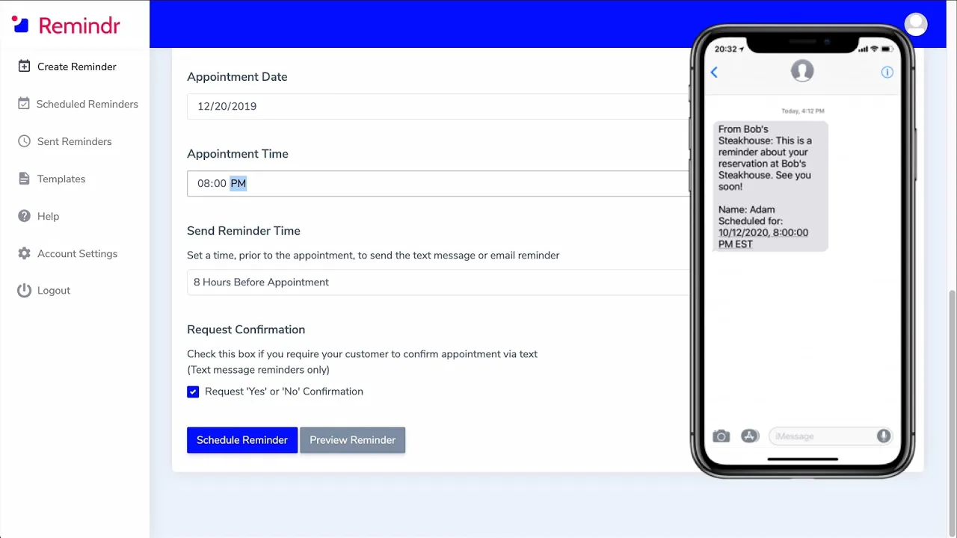
Task: Click the Templates document icon
Action: click(24, 179)
